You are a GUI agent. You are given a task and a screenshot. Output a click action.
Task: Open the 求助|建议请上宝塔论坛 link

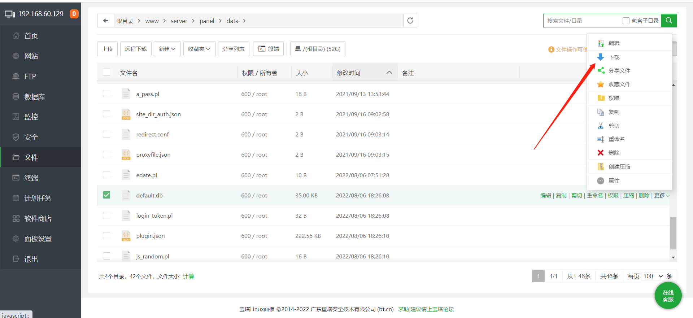click(x=426, y=309)
